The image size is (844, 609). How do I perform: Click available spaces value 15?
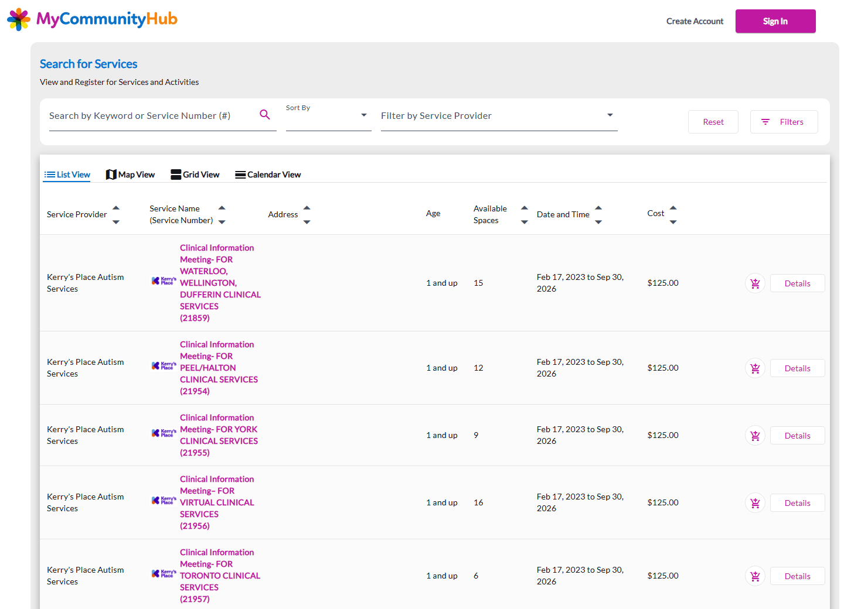(x=478, y=283)
